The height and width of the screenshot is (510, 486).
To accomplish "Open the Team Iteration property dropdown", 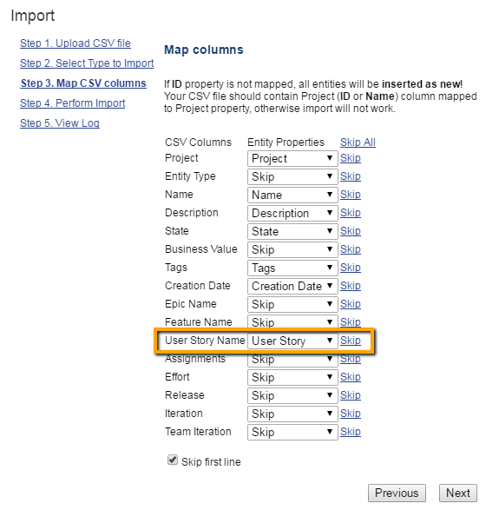I will [x=292, y=432].
